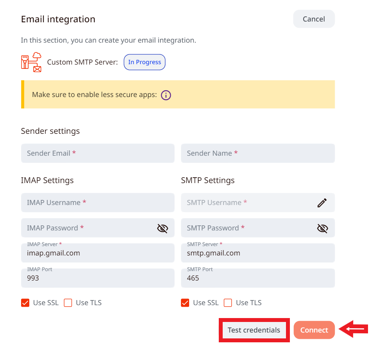Screen dimensions: 377x347
Task: Reveal the SMTP password via eye icon
Action: click(x=322, y=228)
